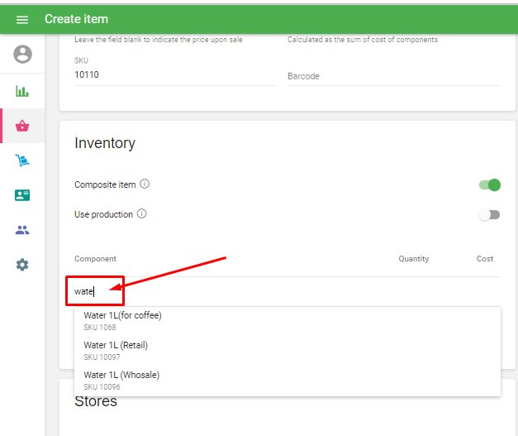Focus the Barcode input field

coord(393,76)
